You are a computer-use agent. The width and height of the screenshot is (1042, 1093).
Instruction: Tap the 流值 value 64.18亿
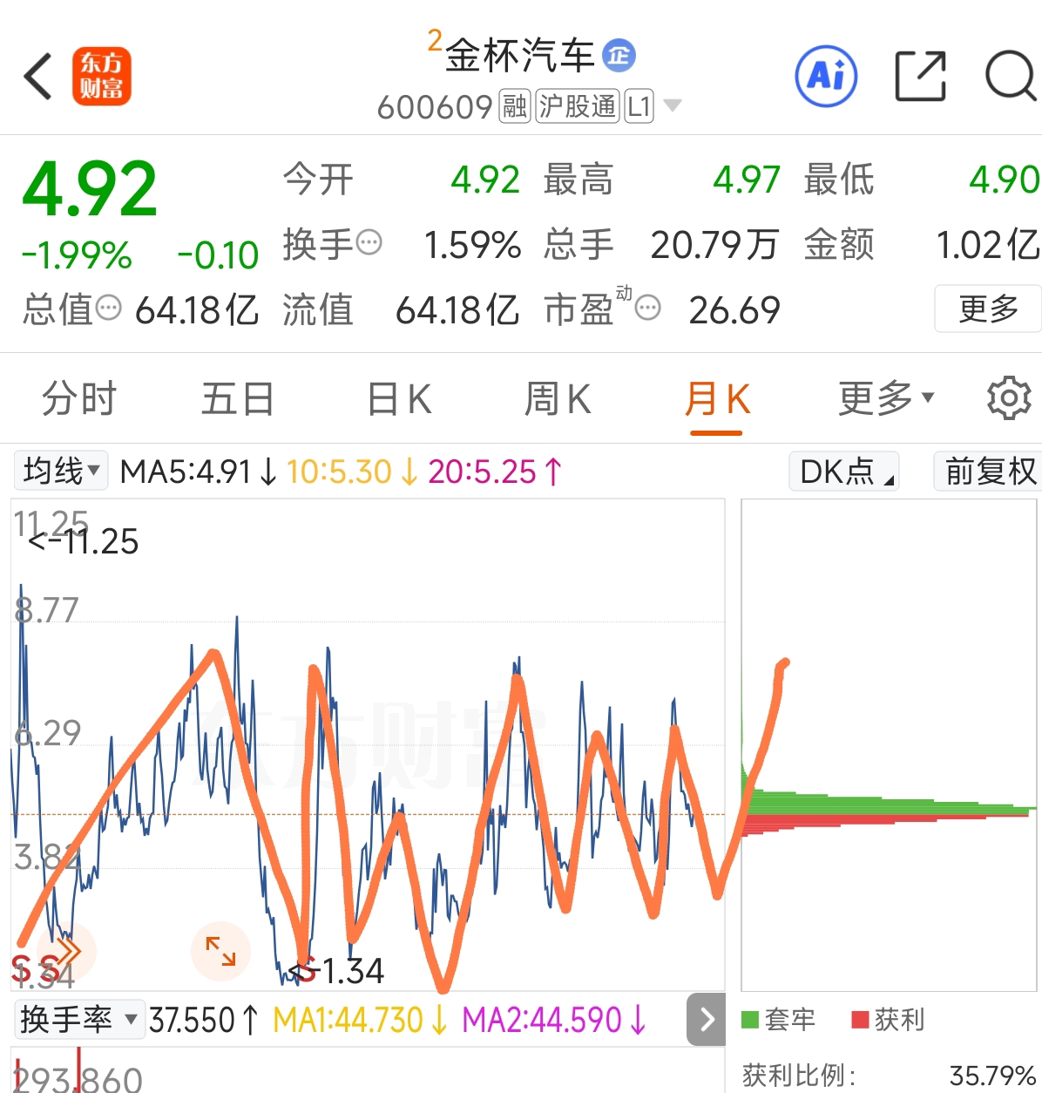tap(457, 309)
